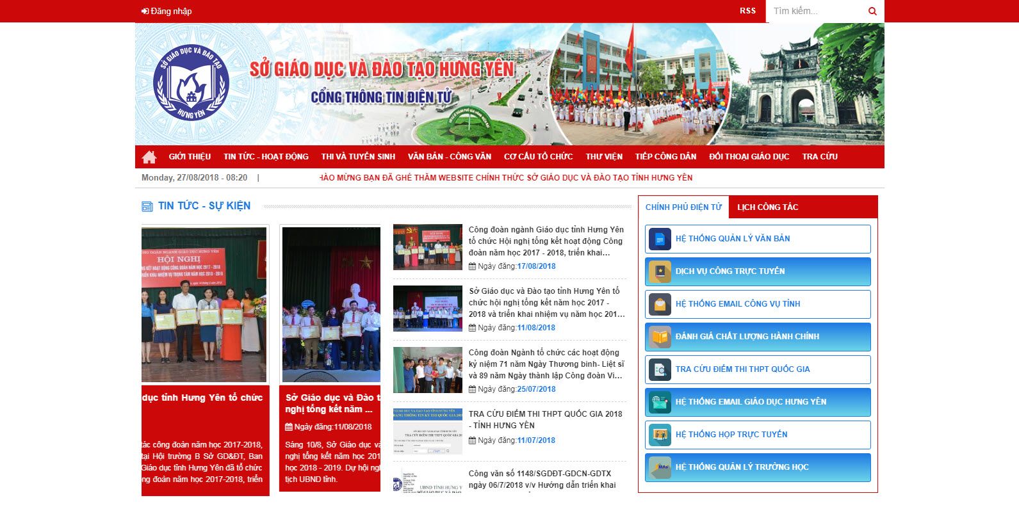The width and height of the screenshot is (1019, 507).
Task: Switch to the Lịch công tác tab
Action: pyautogui.click(x=767, y=207)
